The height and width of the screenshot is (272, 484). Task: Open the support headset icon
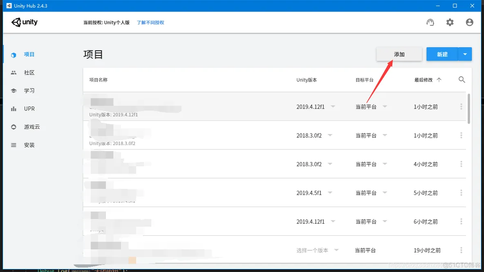pos(430,22)
